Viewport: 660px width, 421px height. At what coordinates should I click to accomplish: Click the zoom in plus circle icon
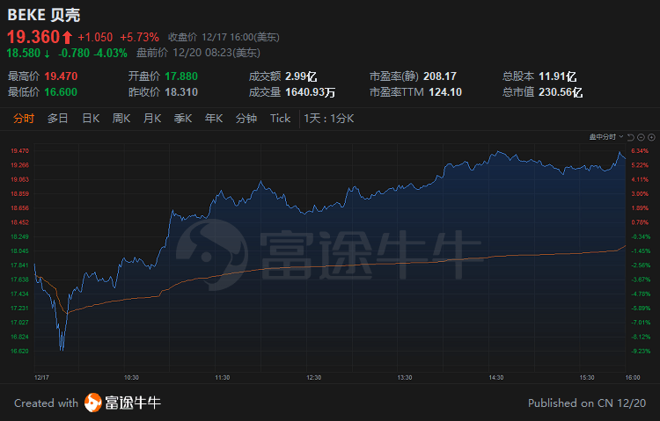(651, 137)
